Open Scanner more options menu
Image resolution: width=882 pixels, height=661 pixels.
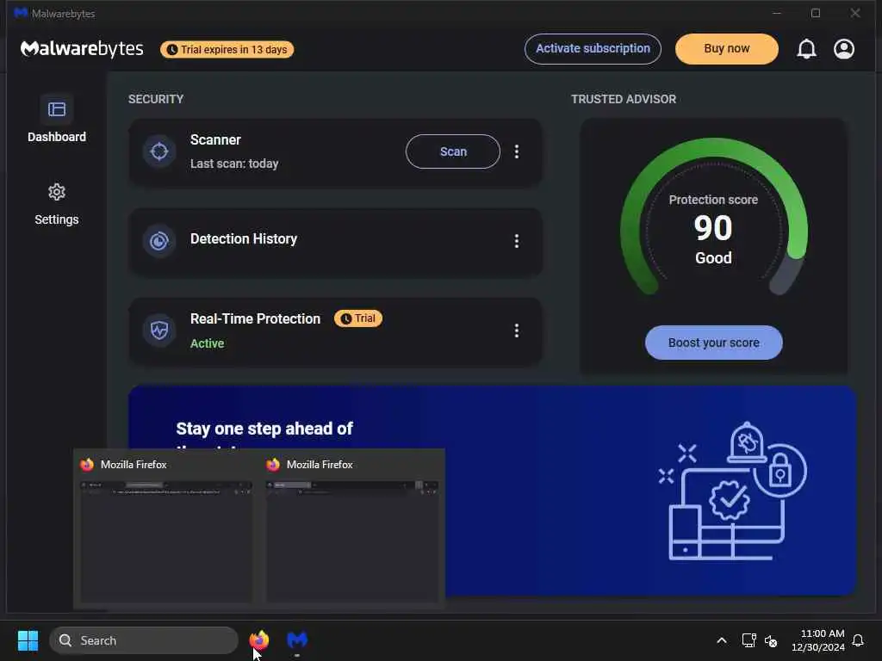tap(517, 151)
